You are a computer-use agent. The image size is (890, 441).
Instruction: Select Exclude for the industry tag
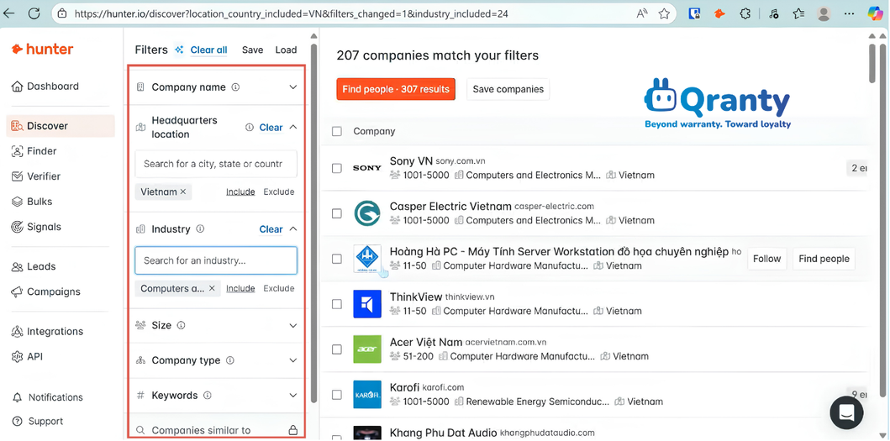pyautogui.click(x=279, y=288)
